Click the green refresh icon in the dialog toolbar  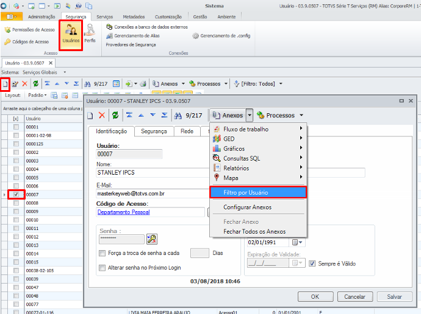(114, 115)
